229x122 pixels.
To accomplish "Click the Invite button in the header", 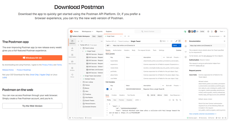I will click(x=202, y=31).
